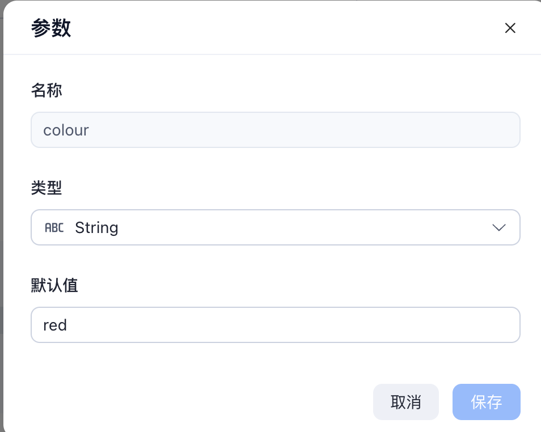The width and height of the screenshot is (541, 432).
Task: Click the 取消 button
Action: point(406,402)
